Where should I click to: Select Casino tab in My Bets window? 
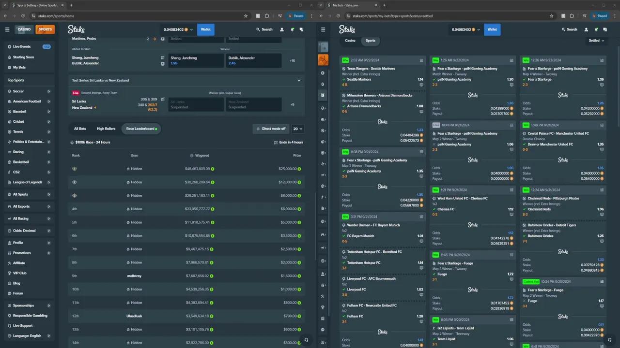(x=350, y=41)
